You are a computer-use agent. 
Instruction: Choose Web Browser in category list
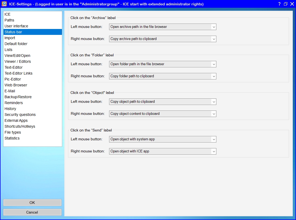[x=16, y=85]
